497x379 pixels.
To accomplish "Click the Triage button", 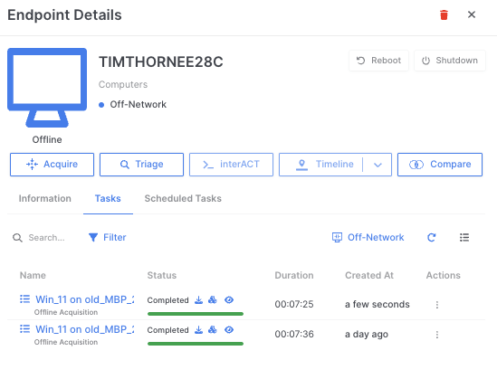I will [142, 165].
